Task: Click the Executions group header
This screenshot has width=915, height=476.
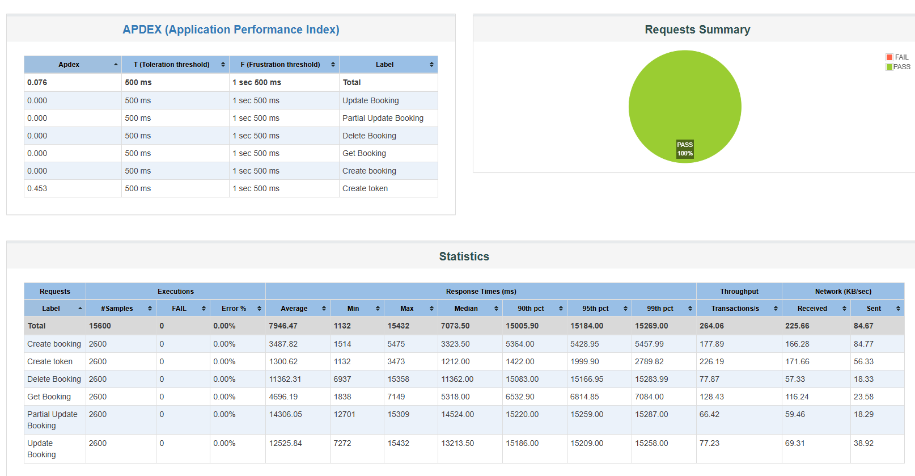Action: (176, 292)
